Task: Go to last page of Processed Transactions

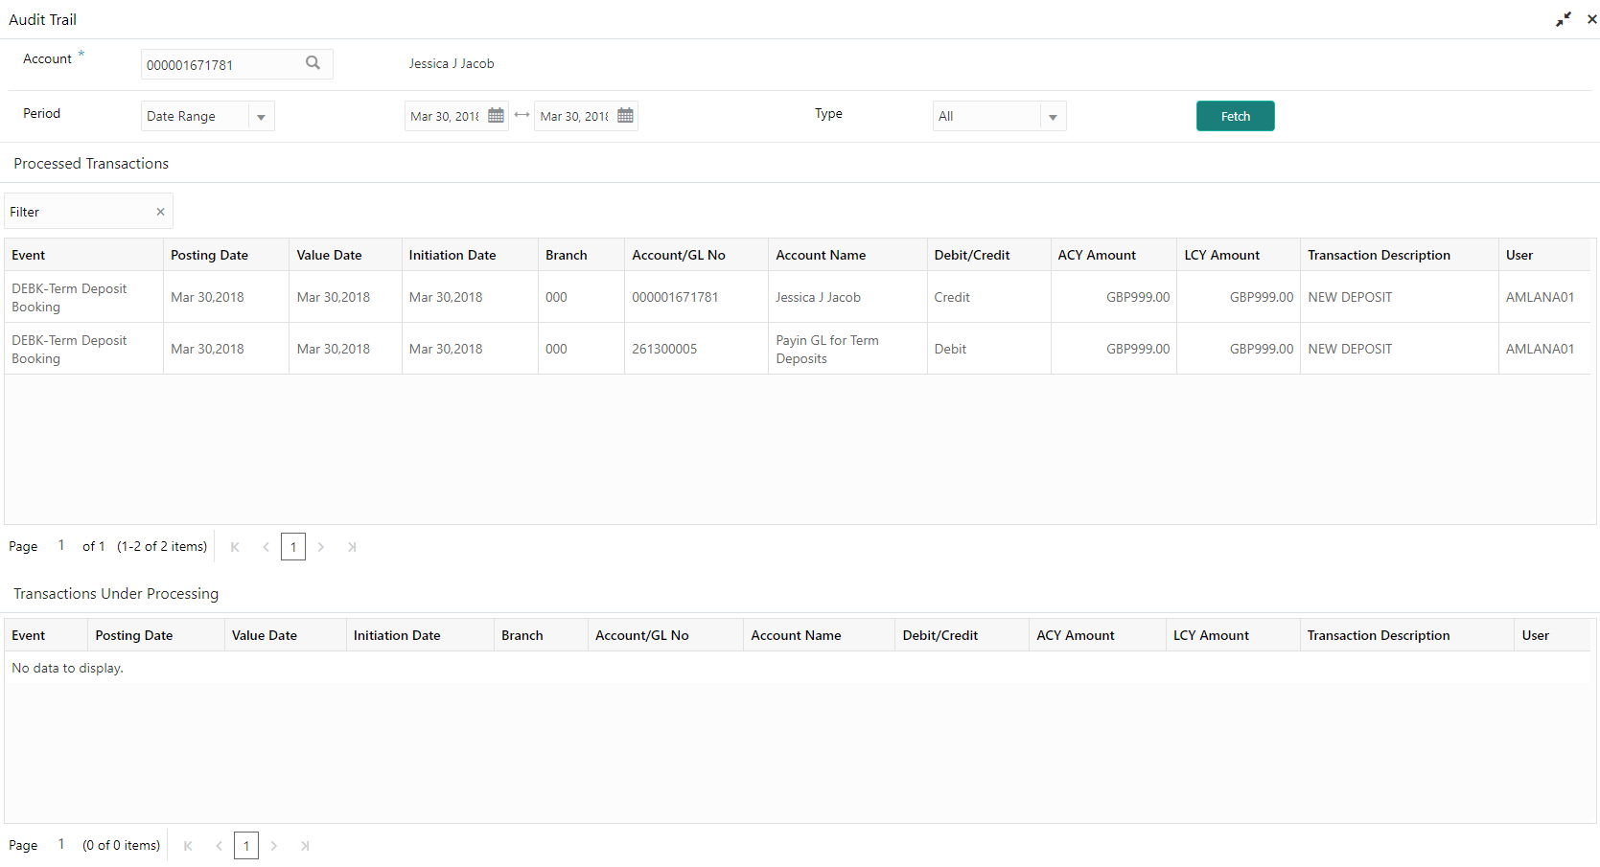Action: click(352, 547)
